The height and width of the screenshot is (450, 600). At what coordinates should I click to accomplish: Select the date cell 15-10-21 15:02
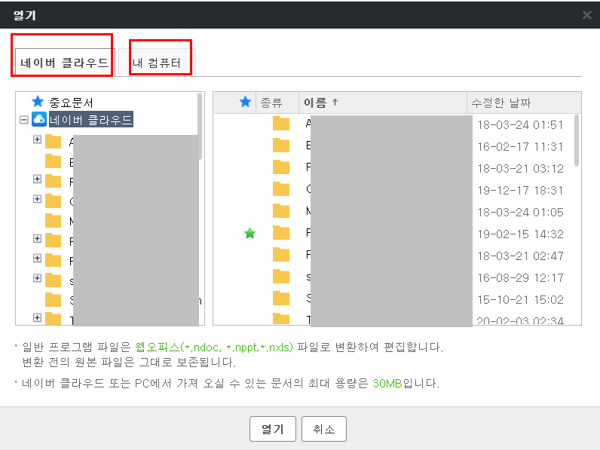(520, 299)
